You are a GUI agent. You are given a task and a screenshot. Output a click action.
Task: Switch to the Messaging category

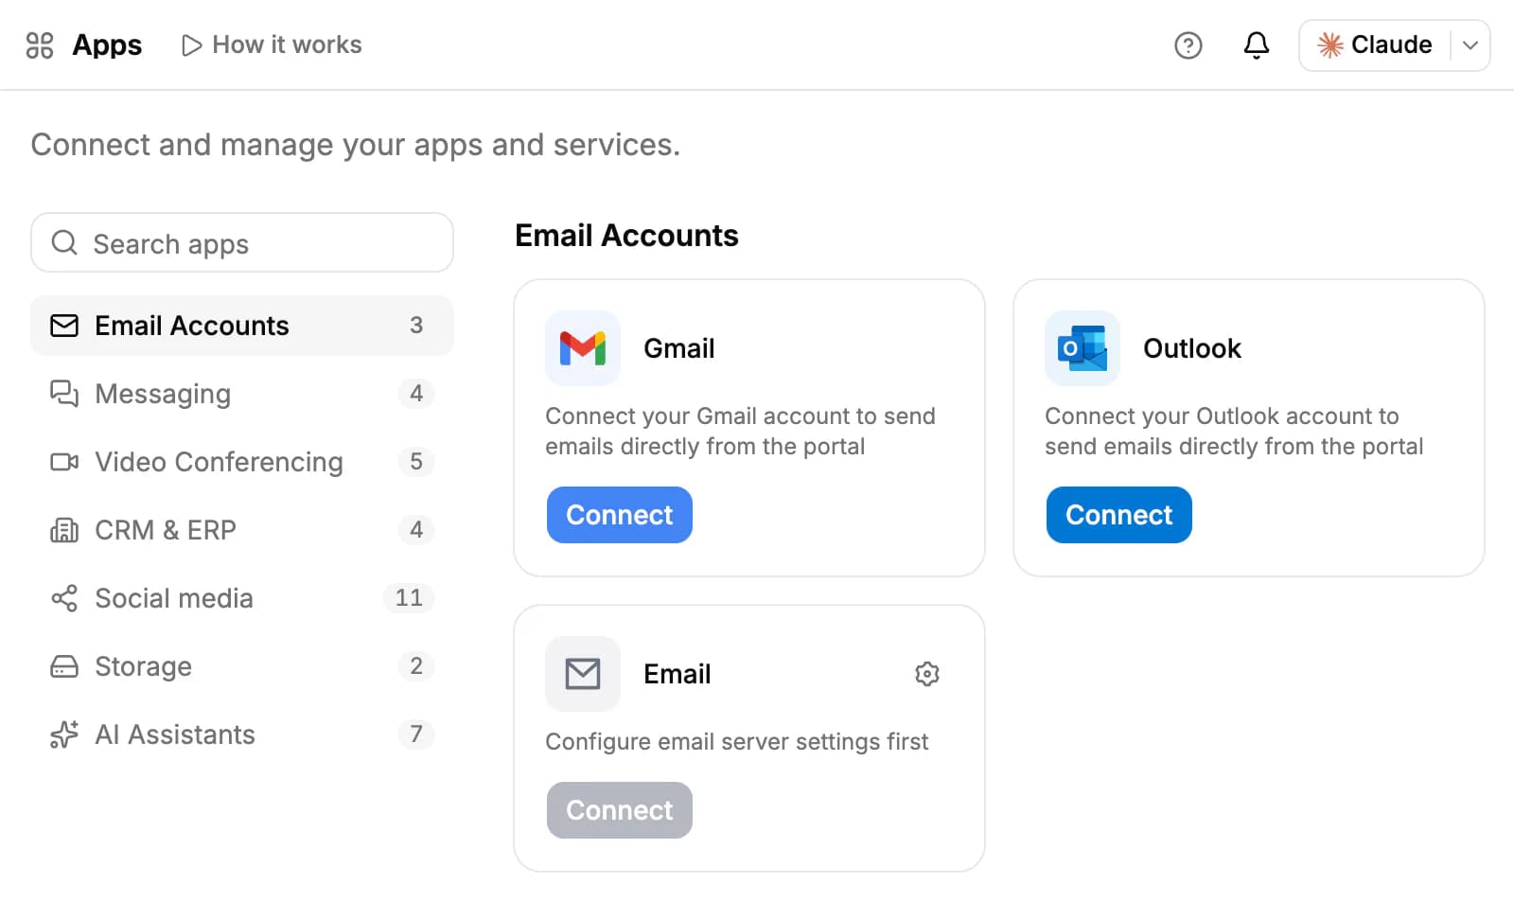coord(242,394)
